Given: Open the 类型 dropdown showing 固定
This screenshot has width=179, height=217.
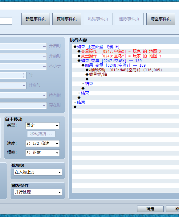Looking at the screenshot, I should pos(43,126).
